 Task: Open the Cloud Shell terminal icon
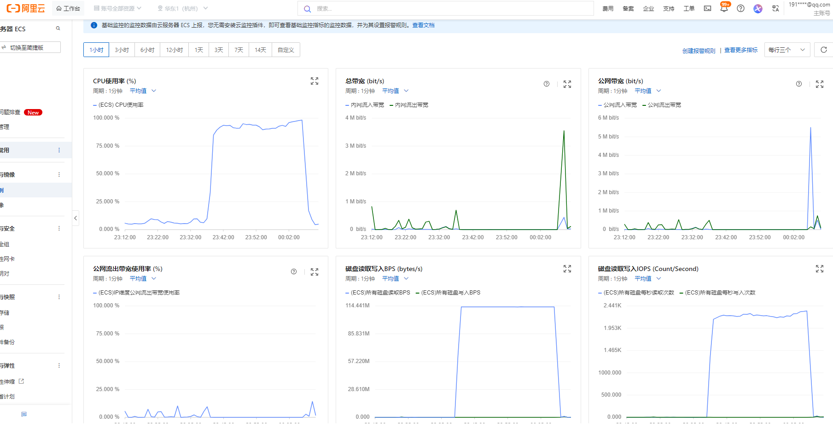(707, 8)
